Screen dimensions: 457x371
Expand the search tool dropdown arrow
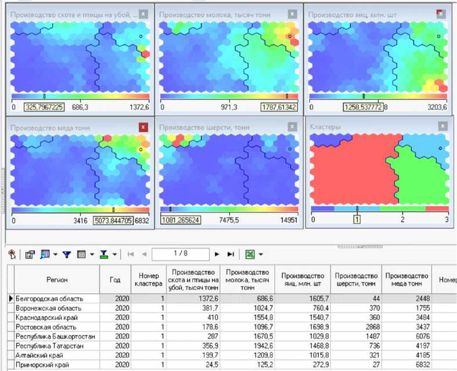click(x=55, y=254)
